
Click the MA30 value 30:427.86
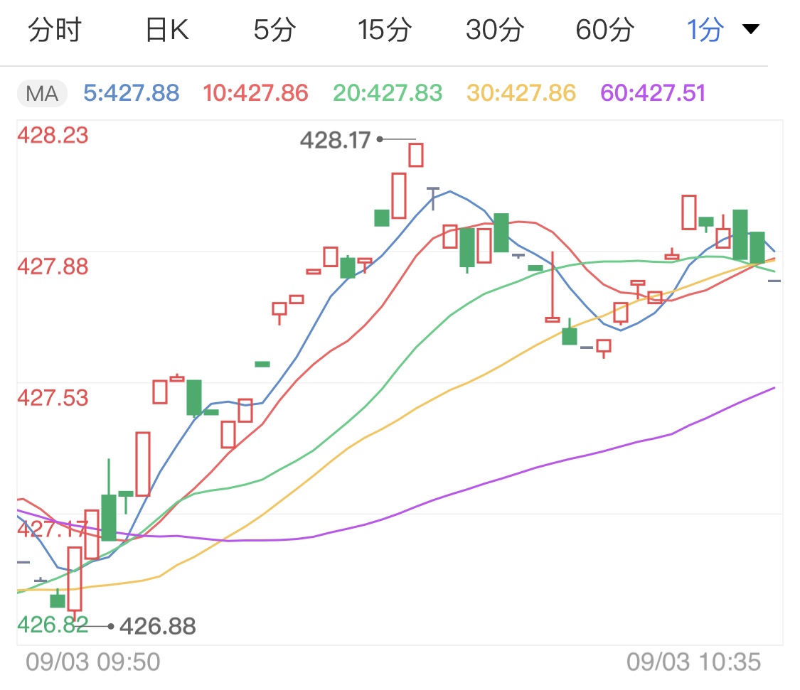pos(521,93)
